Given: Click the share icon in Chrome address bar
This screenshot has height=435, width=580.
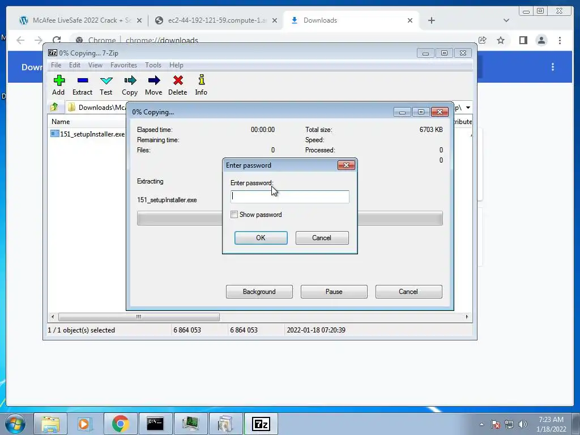Looking at the screenshot, I should 483,40.
